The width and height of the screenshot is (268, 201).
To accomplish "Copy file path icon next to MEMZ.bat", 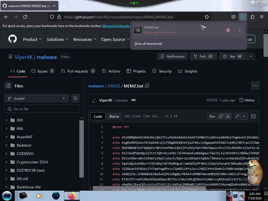I will pos(147,86).
